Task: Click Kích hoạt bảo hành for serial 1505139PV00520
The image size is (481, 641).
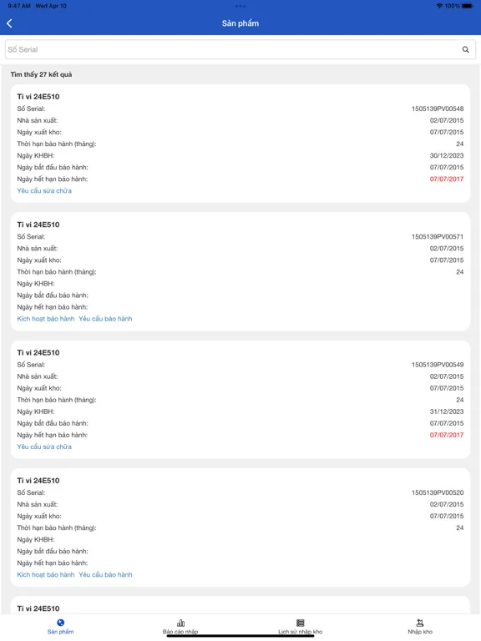Action: (x=46, y=574)
